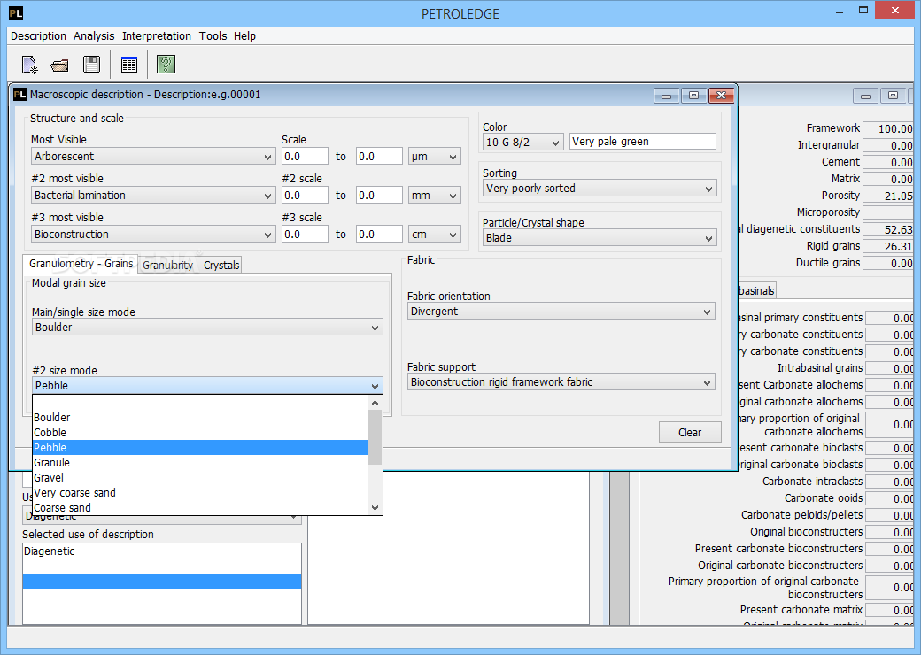The image size is (921, 655).
Task: Click the Carbonate ooids value field
Action: point(890,499)
